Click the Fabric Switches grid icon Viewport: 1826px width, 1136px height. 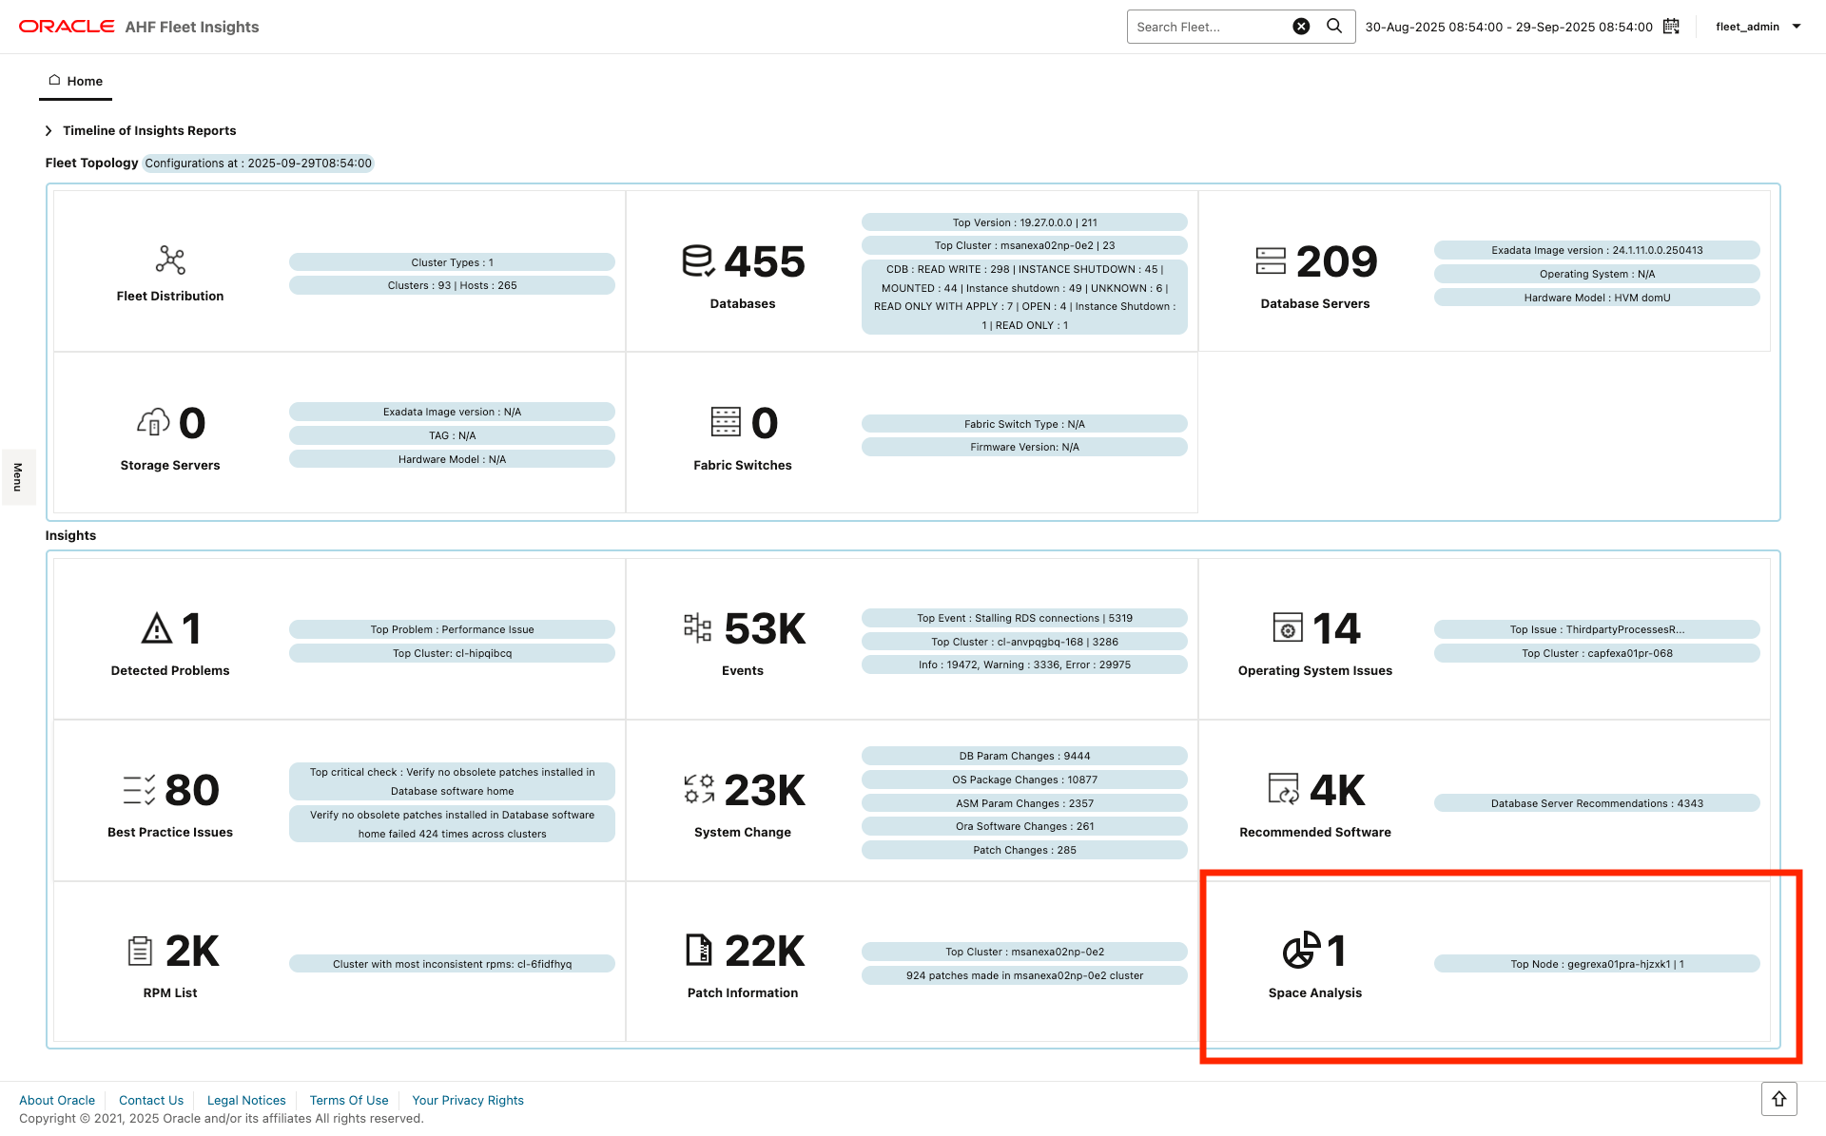click(725, 421)
